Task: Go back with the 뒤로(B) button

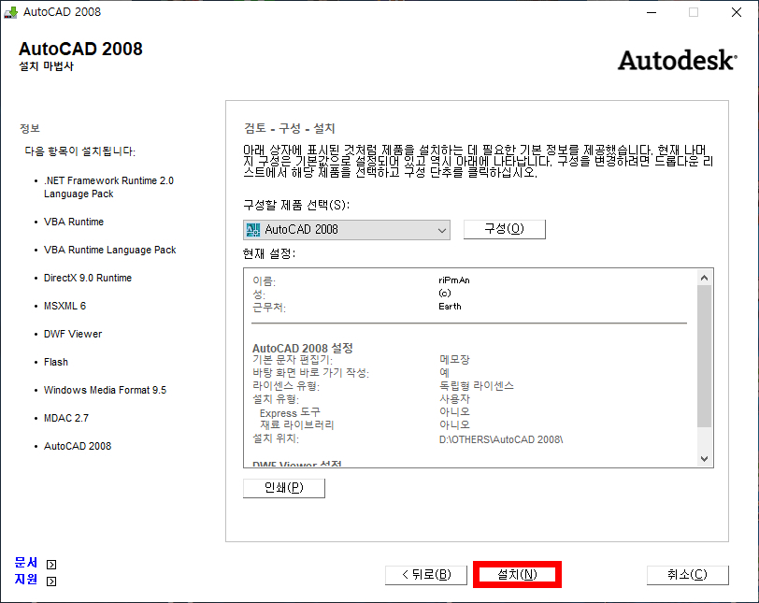Action: (426, 575)
